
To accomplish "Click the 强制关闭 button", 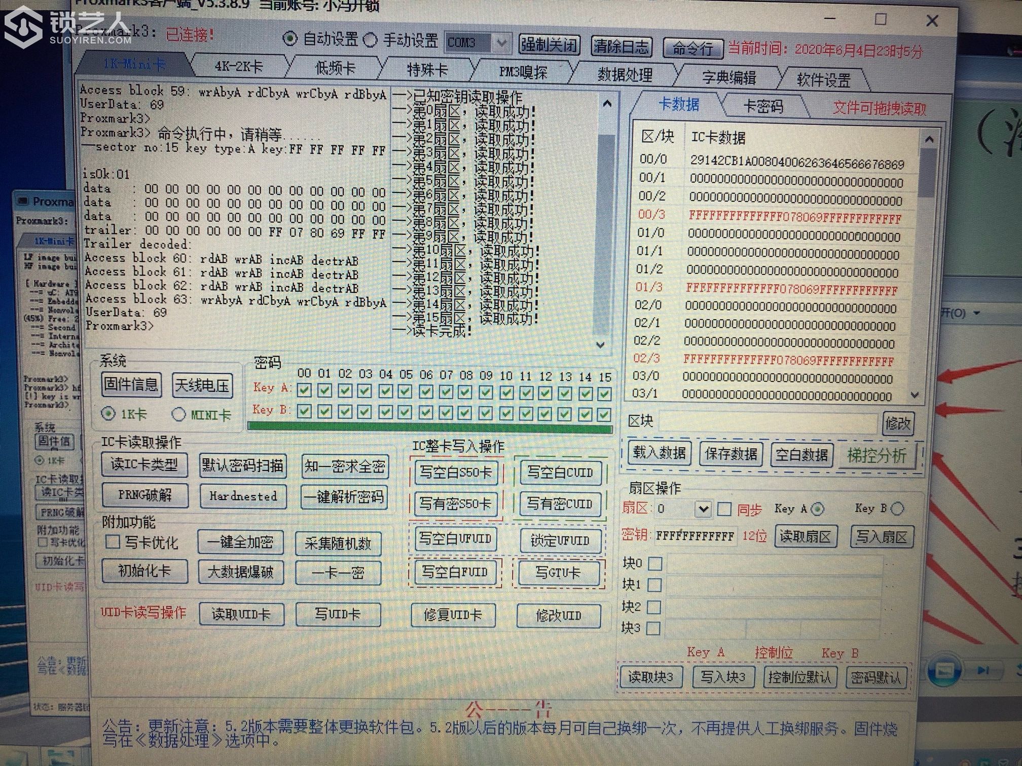I will pyautogui.click(x=549, y=45).
